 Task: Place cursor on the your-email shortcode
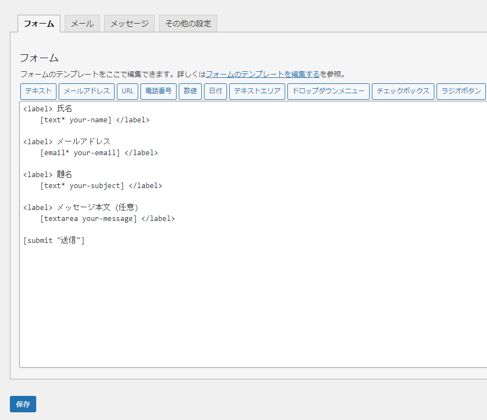(93, 152)
